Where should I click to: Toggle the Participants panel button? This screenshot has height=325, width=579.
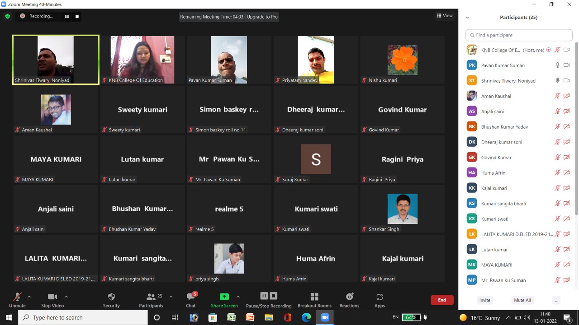[x=151, y=300]
